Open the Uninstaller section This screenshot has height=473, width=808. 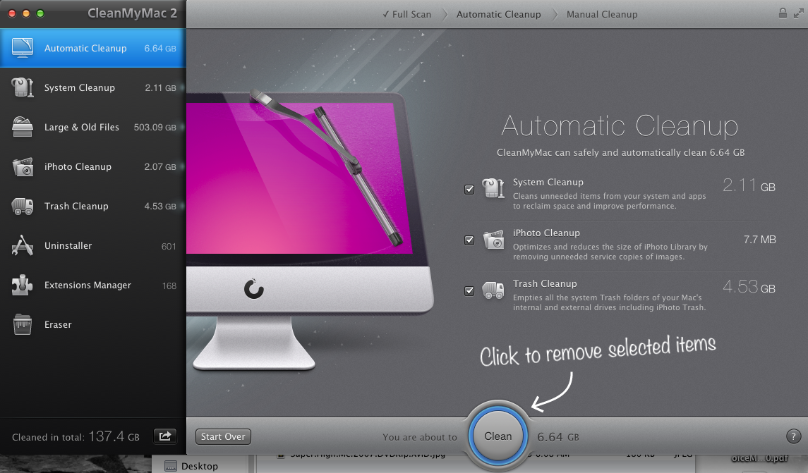[x=92, y=245]
